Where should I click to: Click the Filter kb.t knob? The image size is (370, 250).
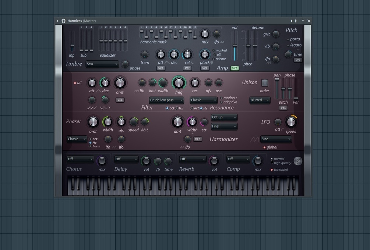click(152, 83)
